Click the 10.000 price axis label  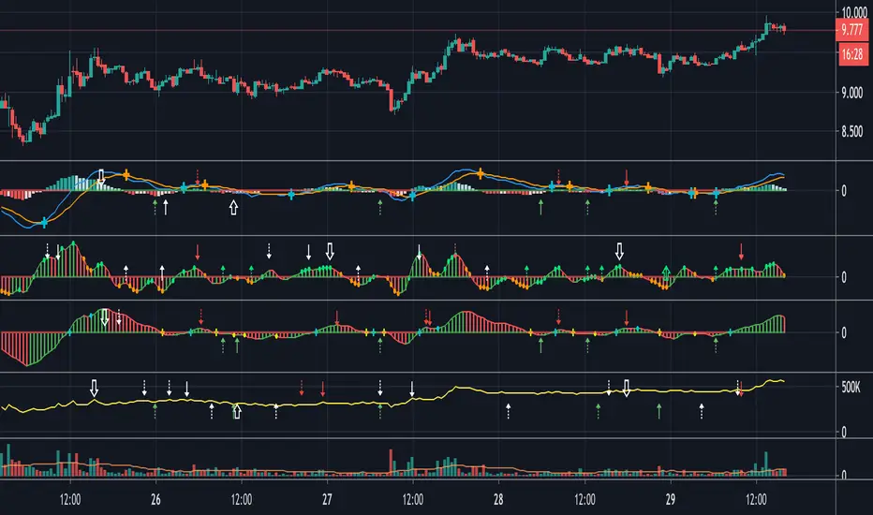click(x=854, y=12)
